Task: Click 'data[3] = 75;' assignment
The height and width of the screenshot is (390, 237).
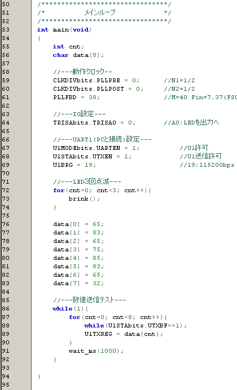Action: [x=78, y=250]
